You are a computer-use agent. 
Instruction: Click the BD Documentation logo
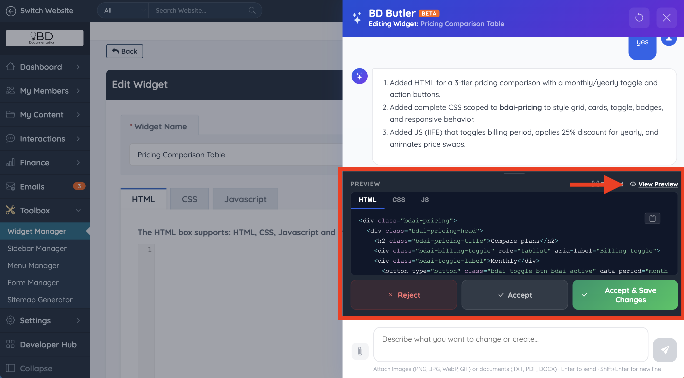(x=44, y=38)
